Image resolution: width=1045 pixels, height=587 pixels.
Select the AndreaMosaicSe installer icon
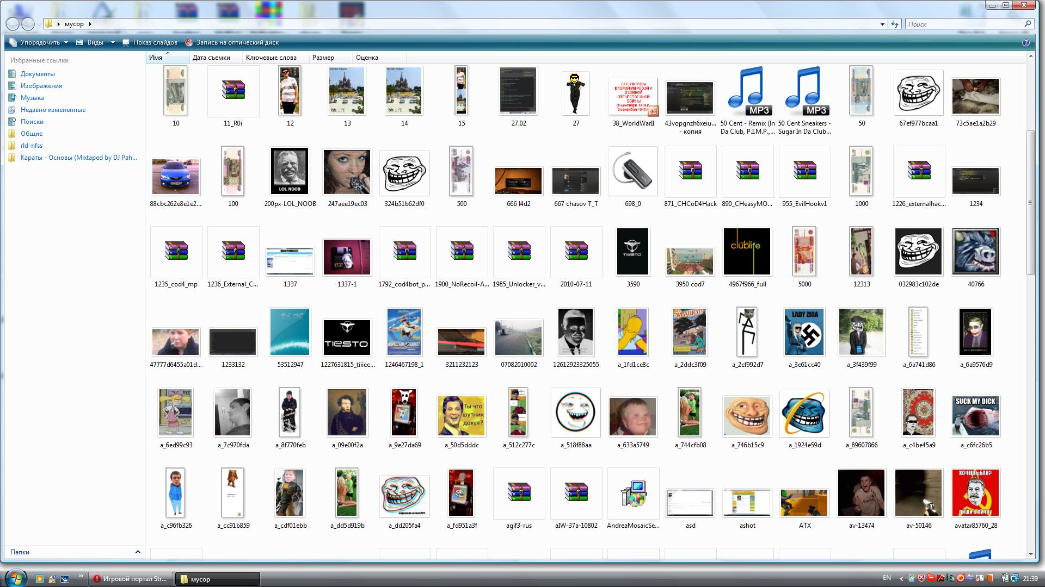pos(633,494)
